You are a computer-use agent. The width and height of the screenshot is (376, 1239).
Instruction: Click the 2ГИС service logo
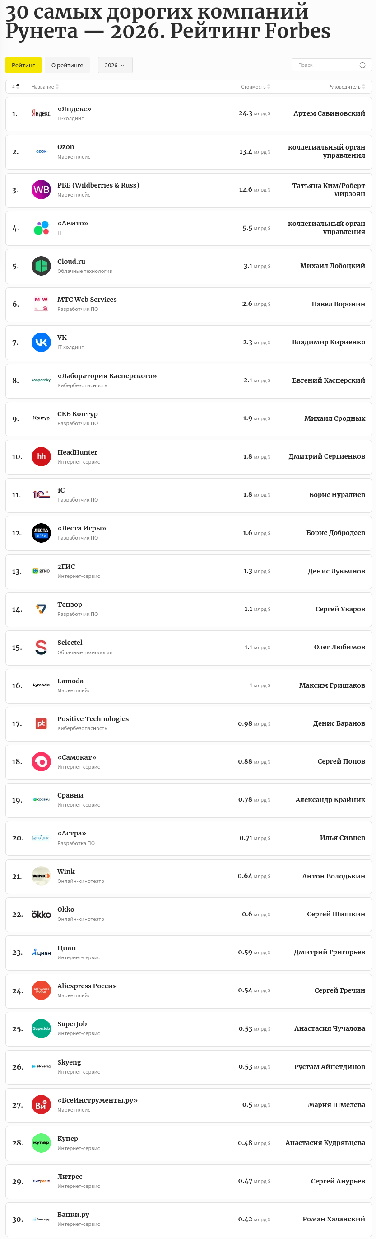(41, 571)
